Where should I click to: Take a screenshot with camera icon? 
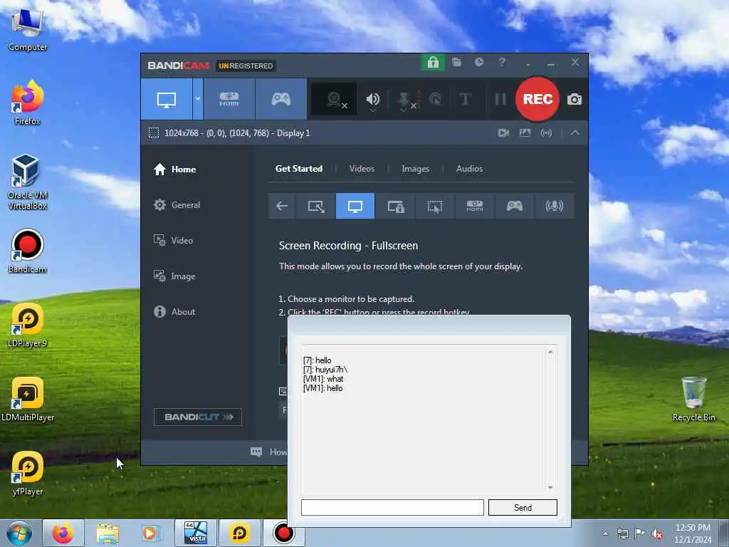tap(575, 99)
